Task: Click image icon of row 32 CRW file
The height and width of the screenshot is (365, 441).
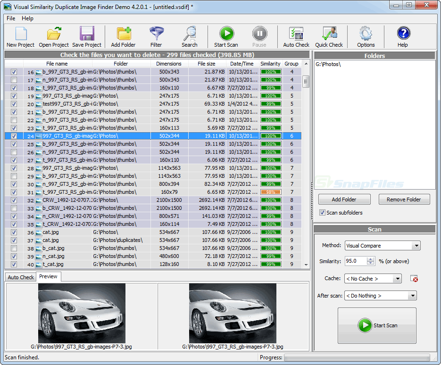Action: tap(39, 200)
